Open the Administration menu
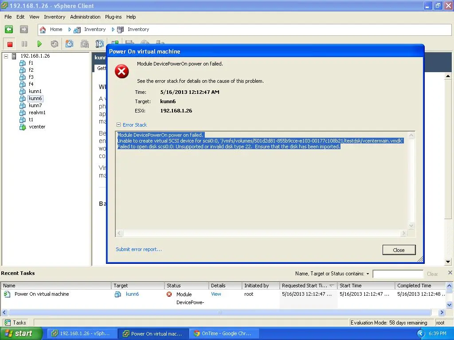The image size is (454, 340). pos(85,17)
